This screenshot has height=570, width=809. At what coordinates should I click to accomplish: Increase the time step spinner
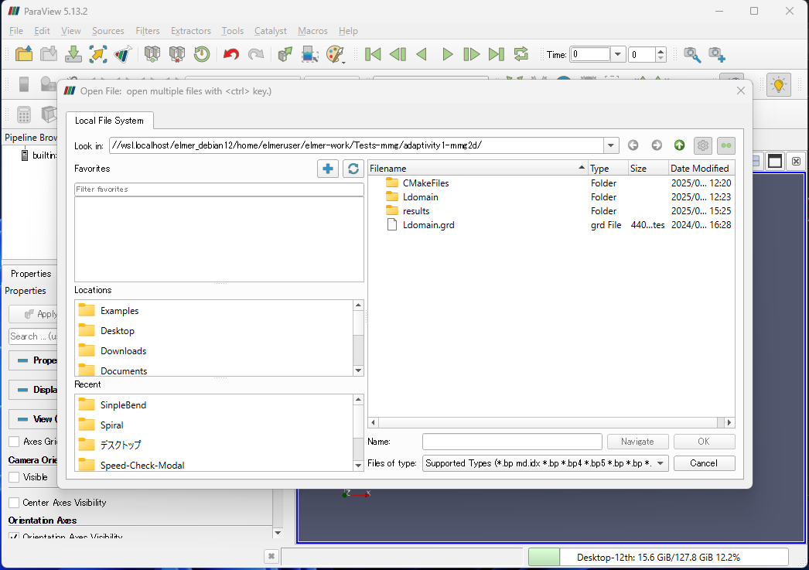[661, 50]
